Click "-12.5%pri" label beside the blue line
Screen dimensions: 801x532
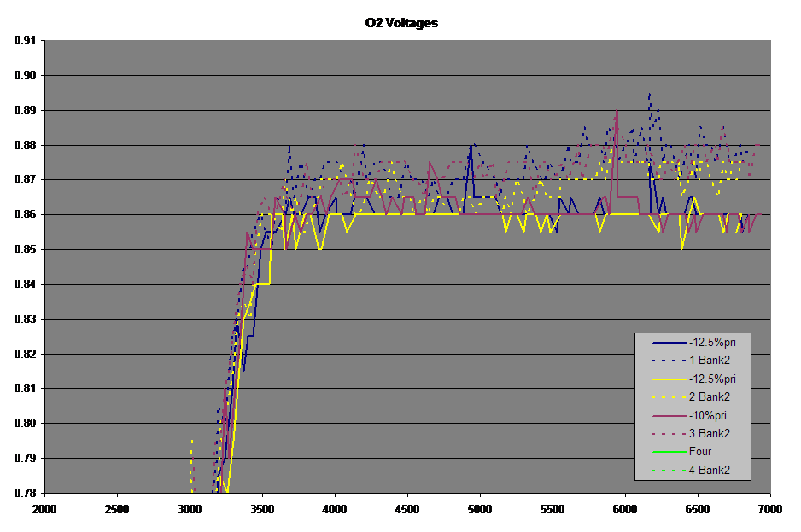[712, 342]
